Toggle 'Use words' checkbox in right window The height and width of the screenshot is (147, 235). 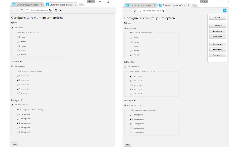125,28
